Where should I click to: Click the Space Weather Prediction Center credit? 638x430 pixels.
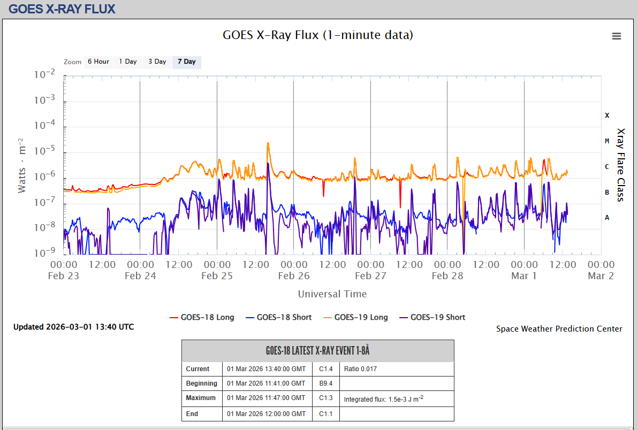[559, 329]
